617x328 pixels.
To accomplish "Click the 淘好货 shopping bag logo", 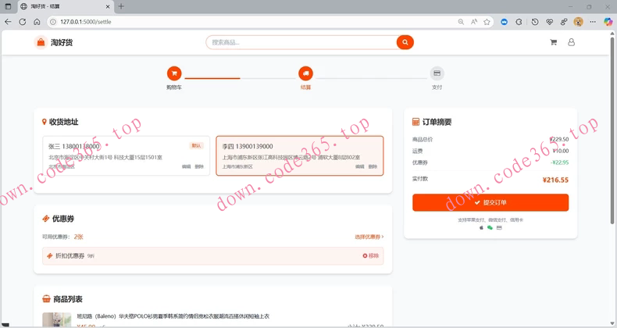I will 41,42.
